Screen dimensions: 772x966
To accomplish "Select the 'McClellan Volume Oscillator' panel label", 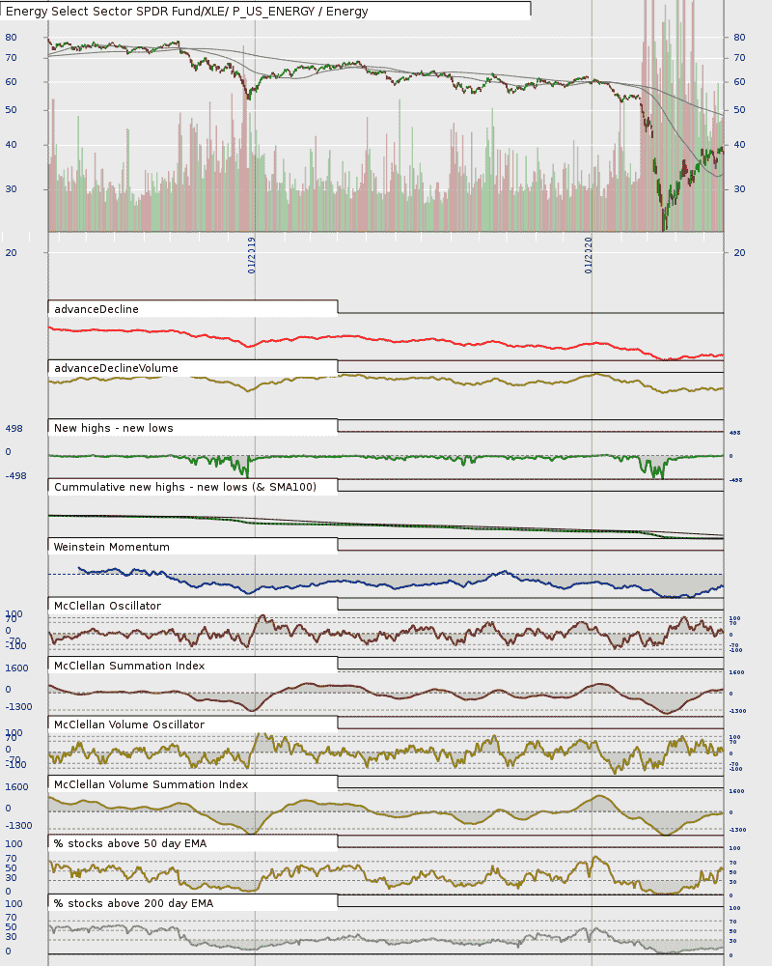I will coord(129,725).
